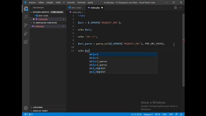Open the Ajuda menu
Screen dimensions: 206x116
(x=90, y=3)
